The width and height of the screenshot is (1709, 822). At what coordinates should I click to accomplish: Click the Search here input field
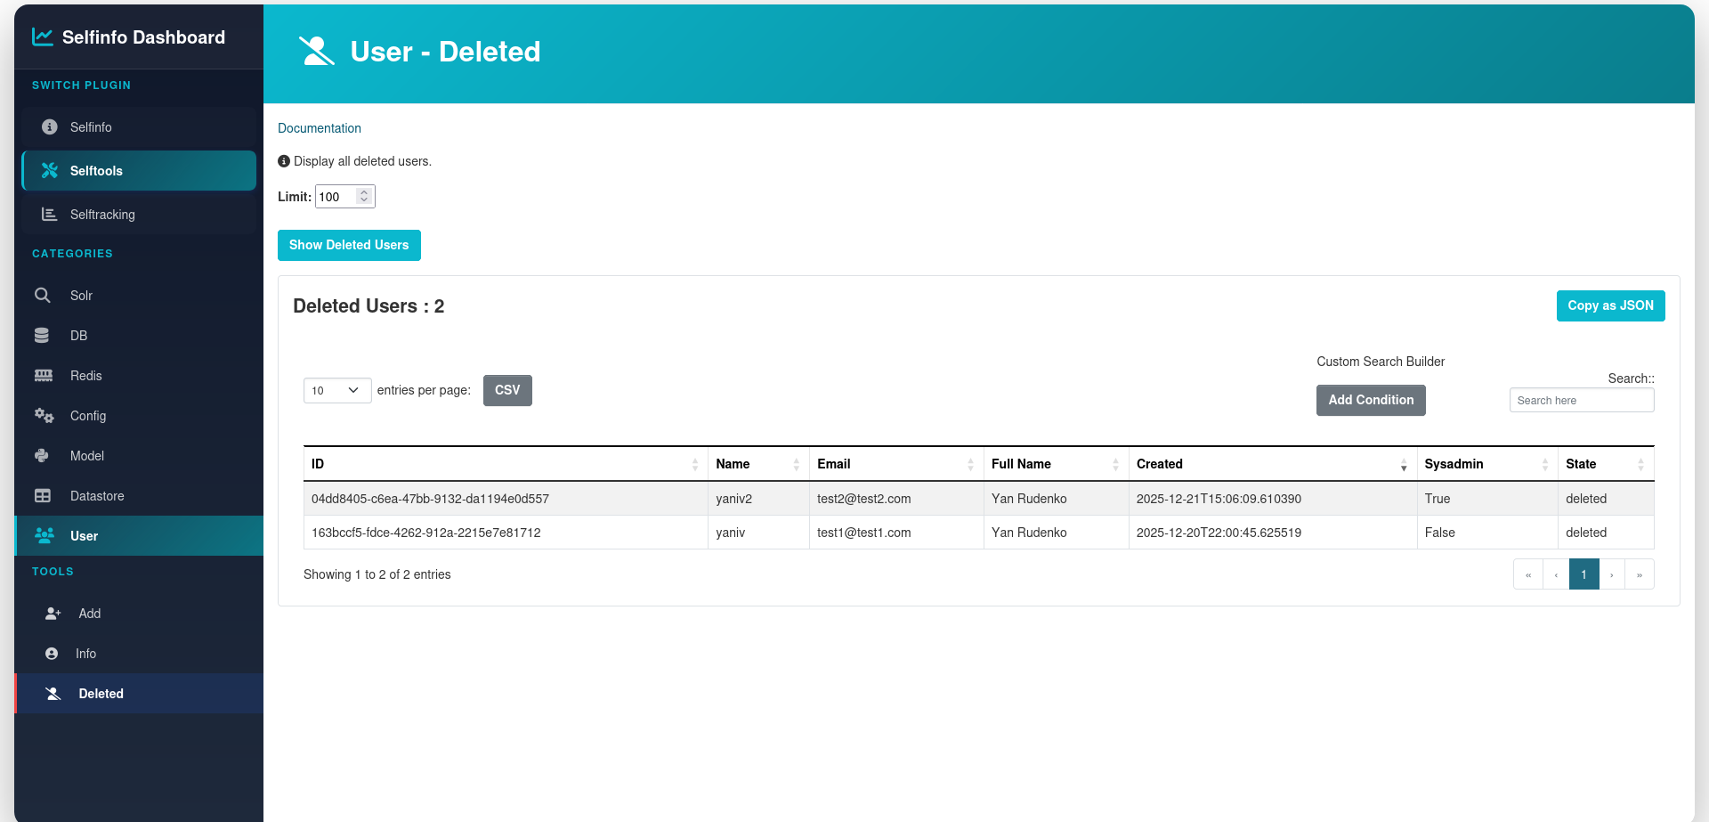click(1581, 401)
